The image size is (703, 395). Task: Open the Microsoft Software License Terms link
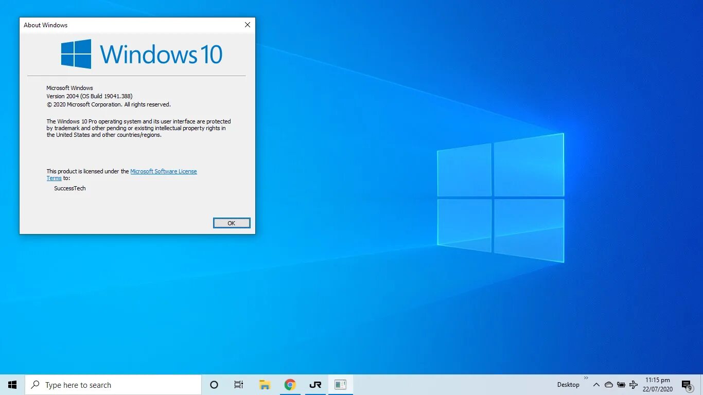pos(163,171)
